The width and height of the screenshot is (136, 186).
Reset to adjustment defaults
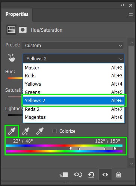pyautogui.click(x=91, y=175)
